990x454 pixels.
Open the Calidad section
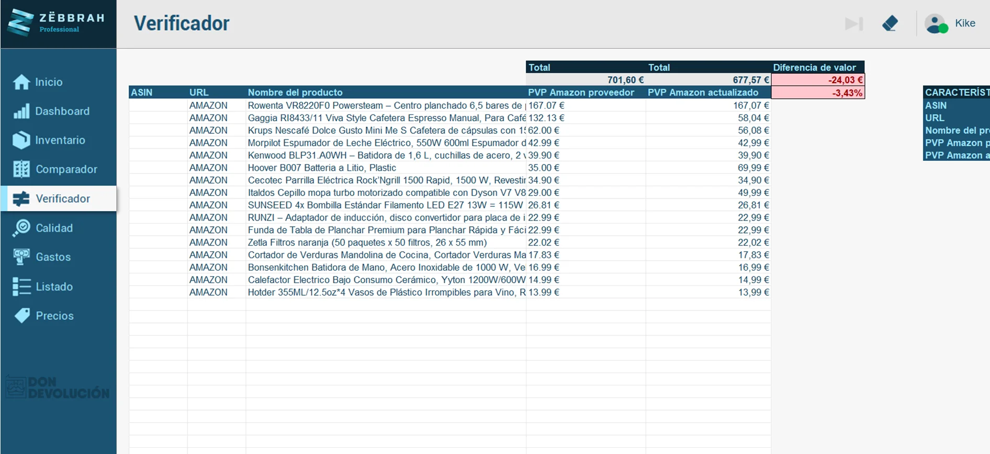(x=54, y=228)
